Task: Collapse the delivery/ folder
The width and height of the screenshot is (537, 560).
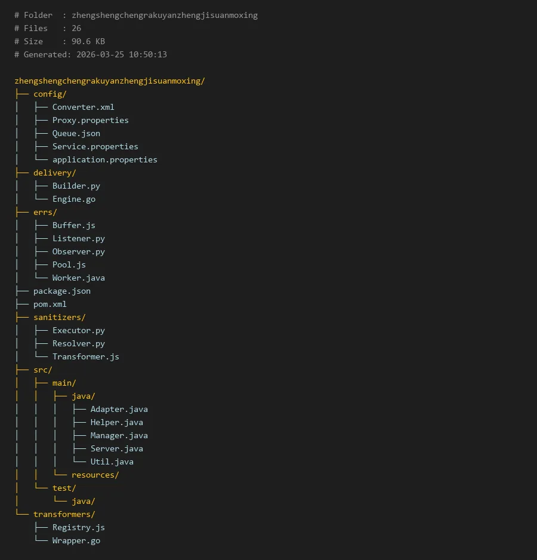Action: coord(54,173)
